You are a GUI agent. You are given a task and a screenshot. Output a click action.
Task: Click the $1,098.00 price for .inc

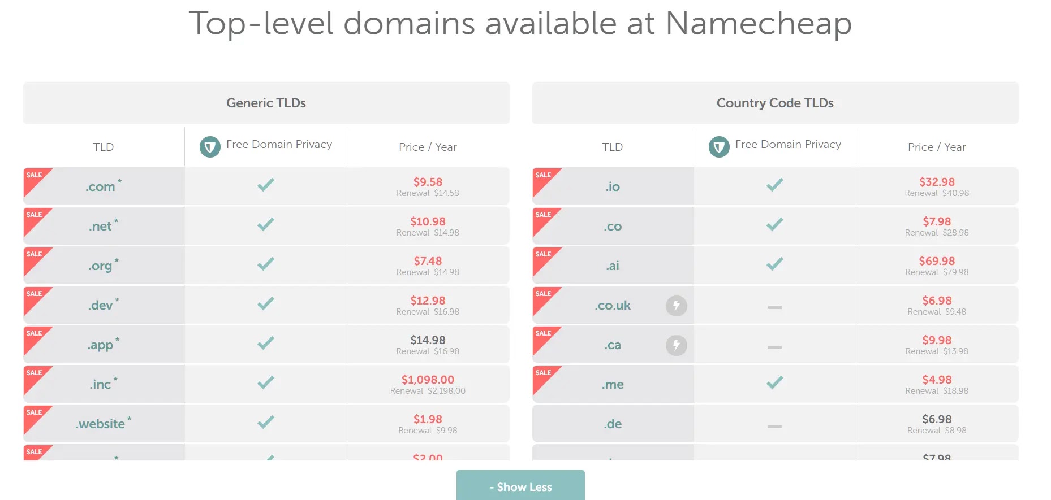tap(428, 380)
